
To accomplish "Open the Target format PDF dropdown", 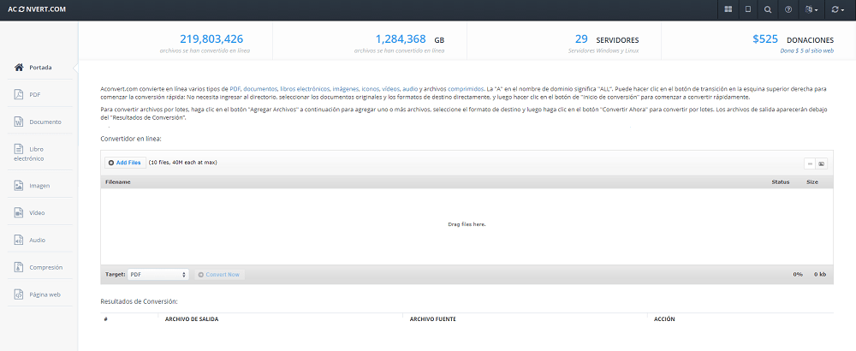I will [x=158, y=275].
